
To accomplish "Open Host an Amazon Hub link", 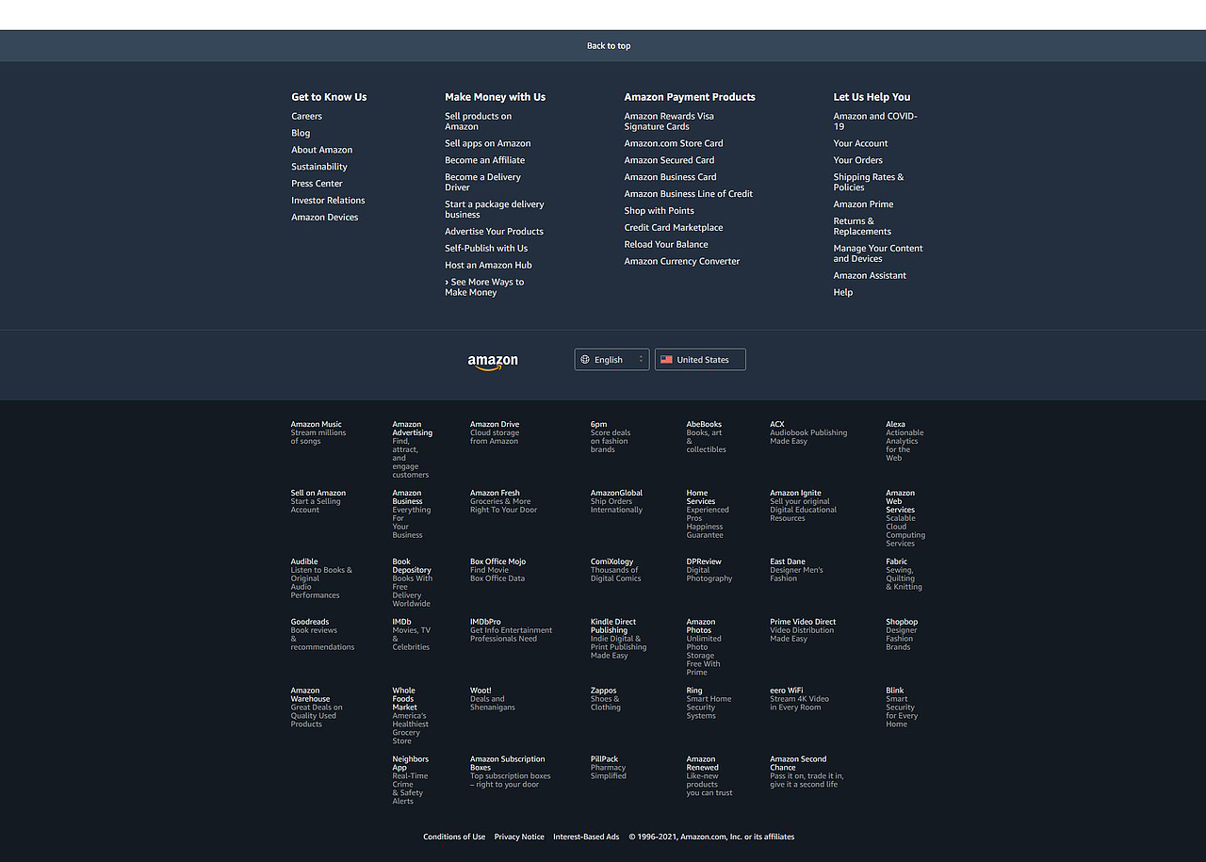I will 488,267.
